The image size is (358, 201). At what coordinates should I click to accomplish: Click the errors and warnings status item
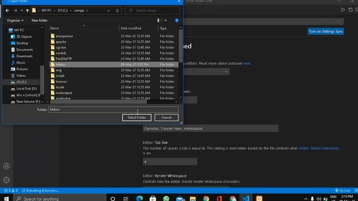tap(11, 190)
